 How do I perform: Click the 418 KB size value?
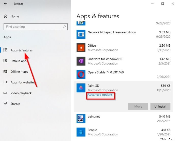tap(166, 130)
